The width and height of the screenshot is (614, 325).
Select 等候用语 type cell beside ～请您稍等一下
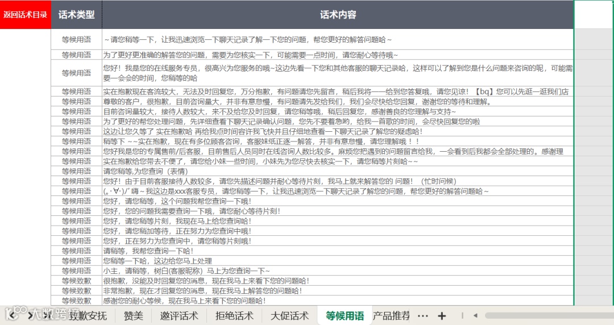76,40
